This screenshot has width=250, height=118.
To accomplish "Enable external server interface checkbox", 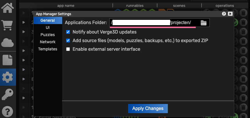I will [x=68, y=49].
